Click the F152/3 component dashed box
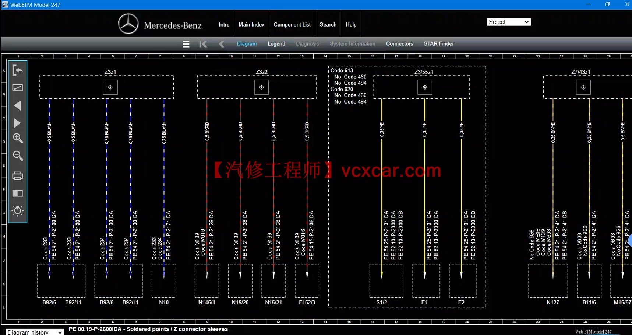This screenshot has height=335, width=632. pos(307,281)
